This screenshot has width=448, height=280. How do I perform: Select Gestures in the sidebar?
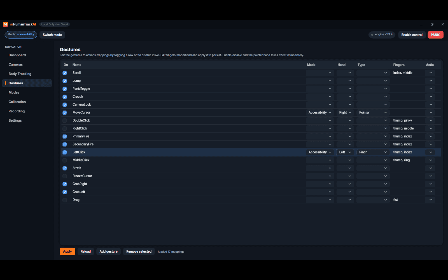tap(27, 83)
